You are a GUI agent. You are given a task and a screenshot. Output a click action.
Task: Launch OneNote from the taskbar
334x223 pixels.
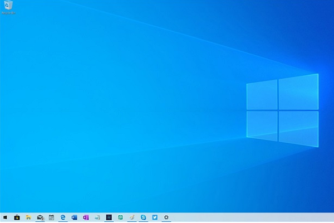tap(86, 217)
